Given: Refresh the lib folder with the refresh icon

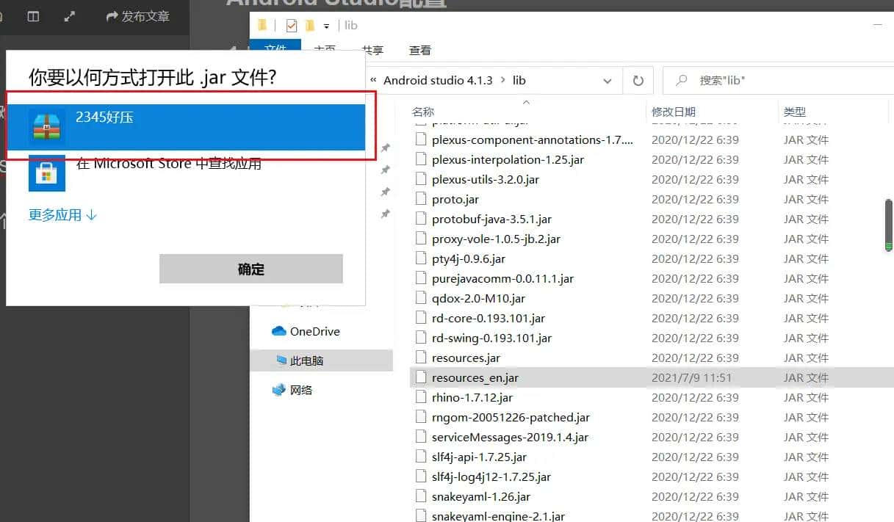Looking at the screenshot, I should (x=638, y=80).
